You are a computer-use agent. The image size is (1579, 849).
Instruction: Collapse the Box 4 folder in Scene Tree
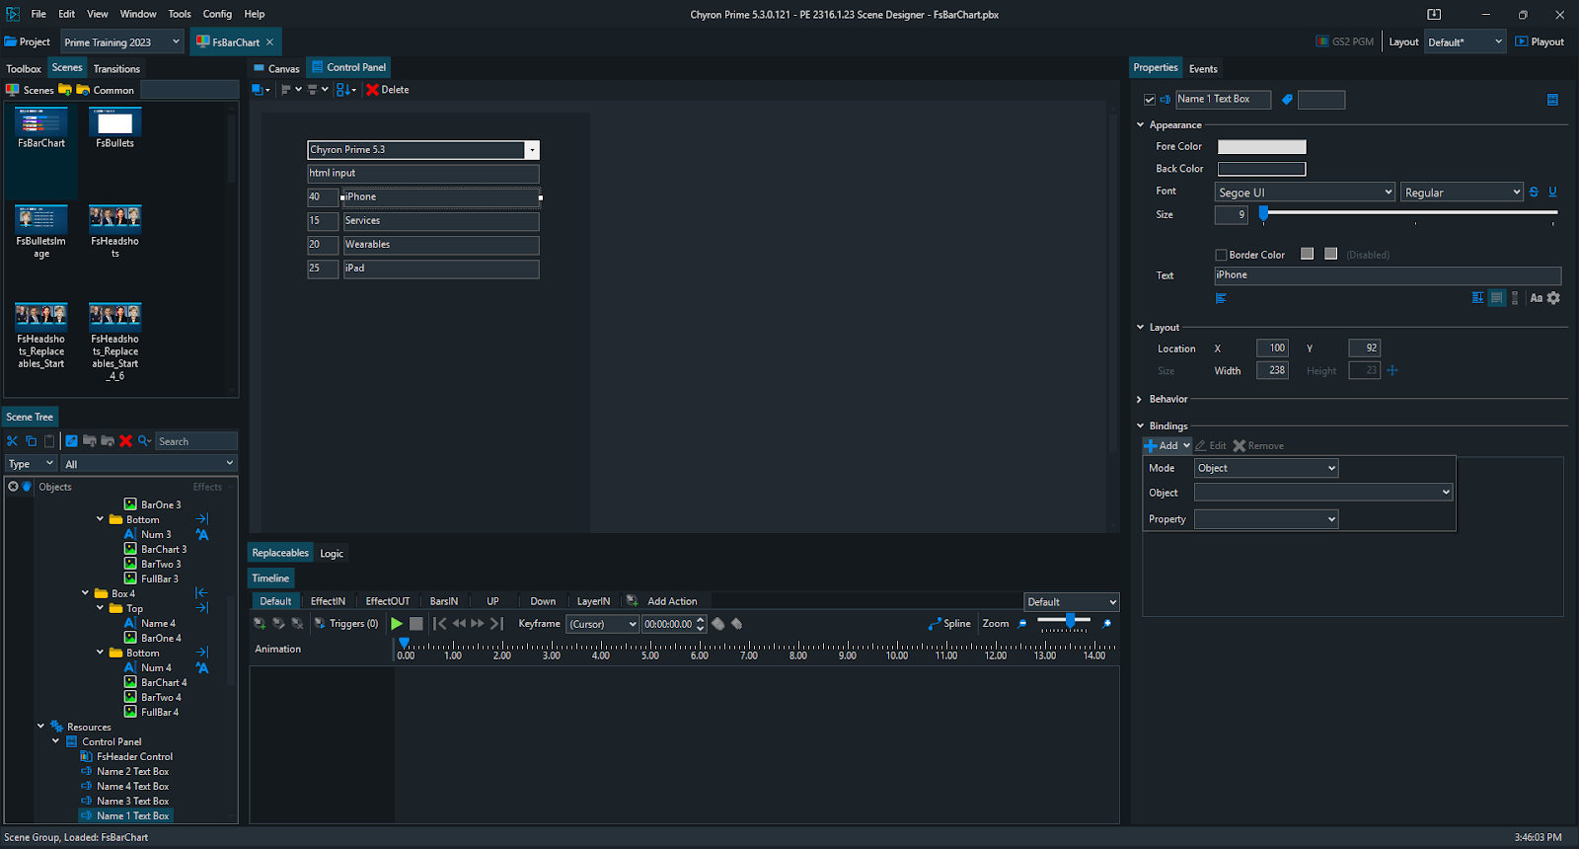85,593
